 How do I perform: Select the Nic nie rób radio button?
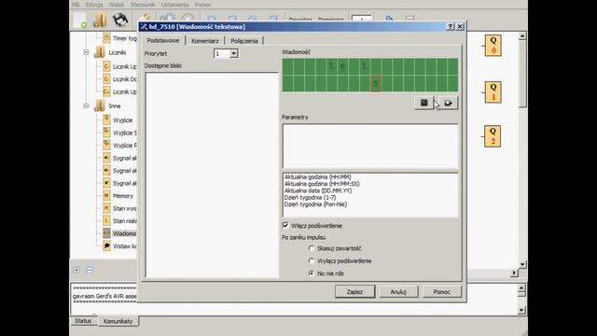312,273
